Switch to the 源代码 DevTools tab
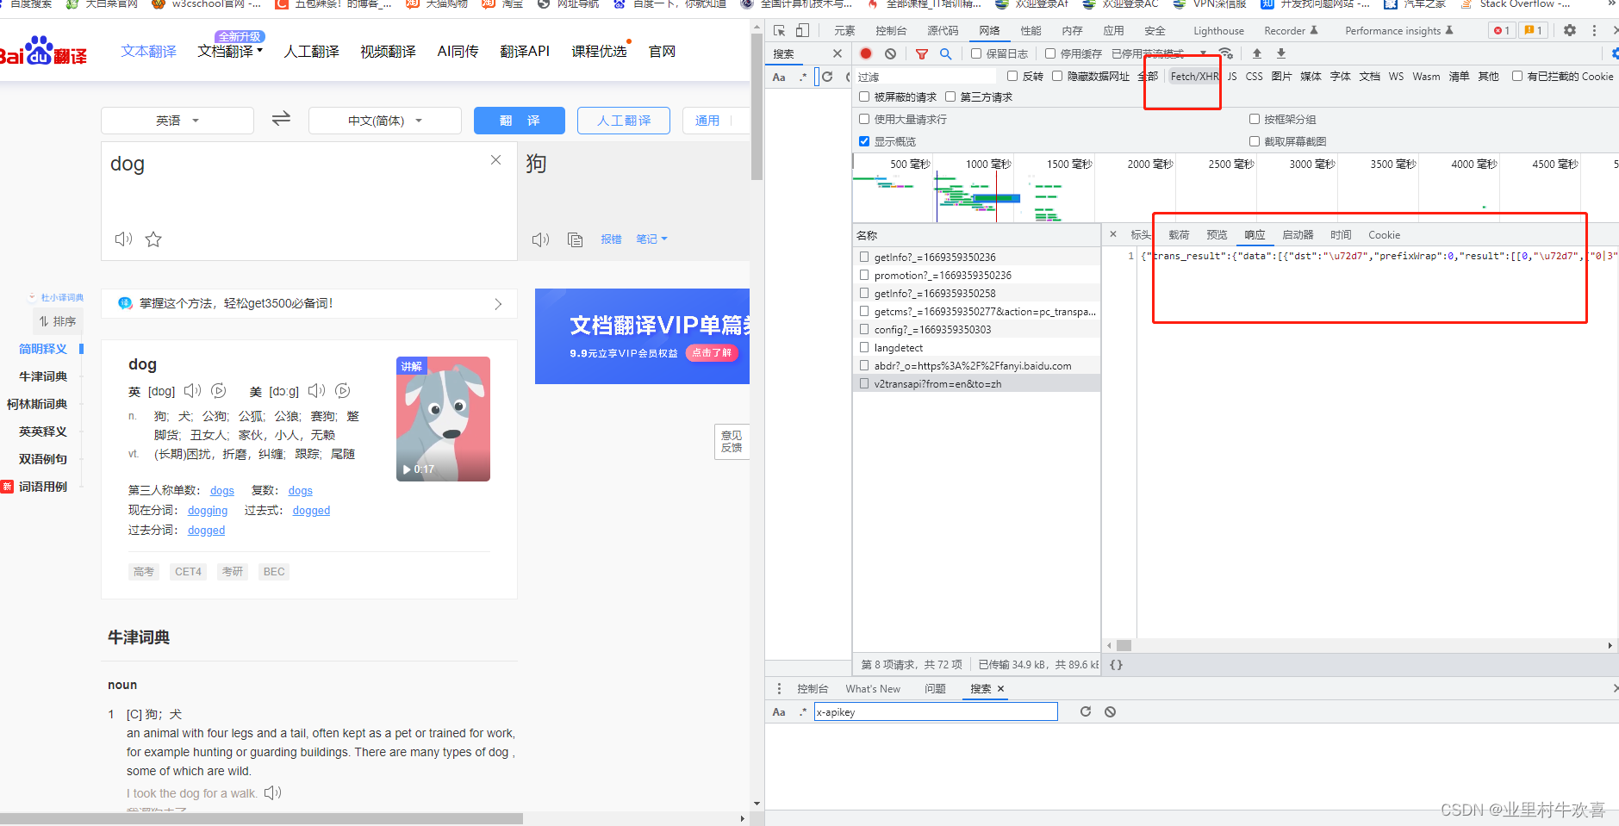 943,31
